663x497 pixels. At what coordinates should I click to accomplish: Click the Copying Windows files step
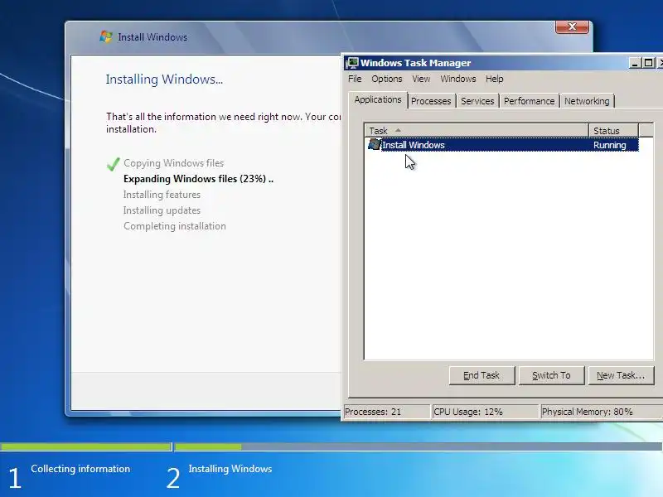click(173, 163)
